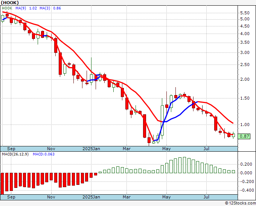Click the 1.00 price axis label
This screenshot has width=256, height=206.
[245, 125]
